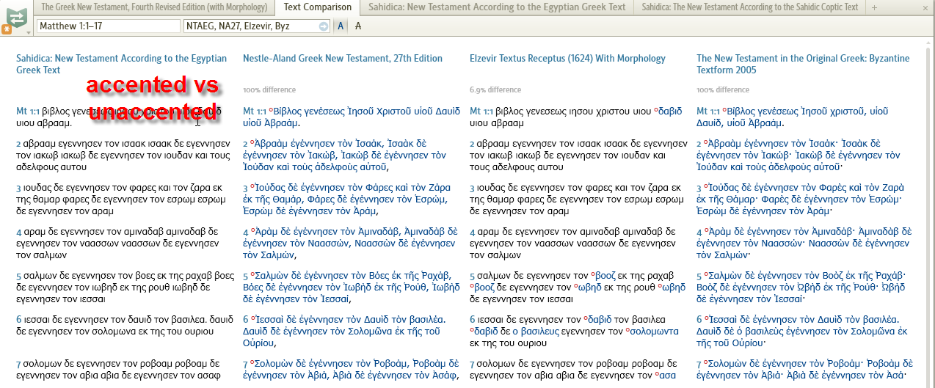Open the Sahidica Sahidic Coptic Text tab
The height and width of the screenshot is (388, 935).
(749, 7)
